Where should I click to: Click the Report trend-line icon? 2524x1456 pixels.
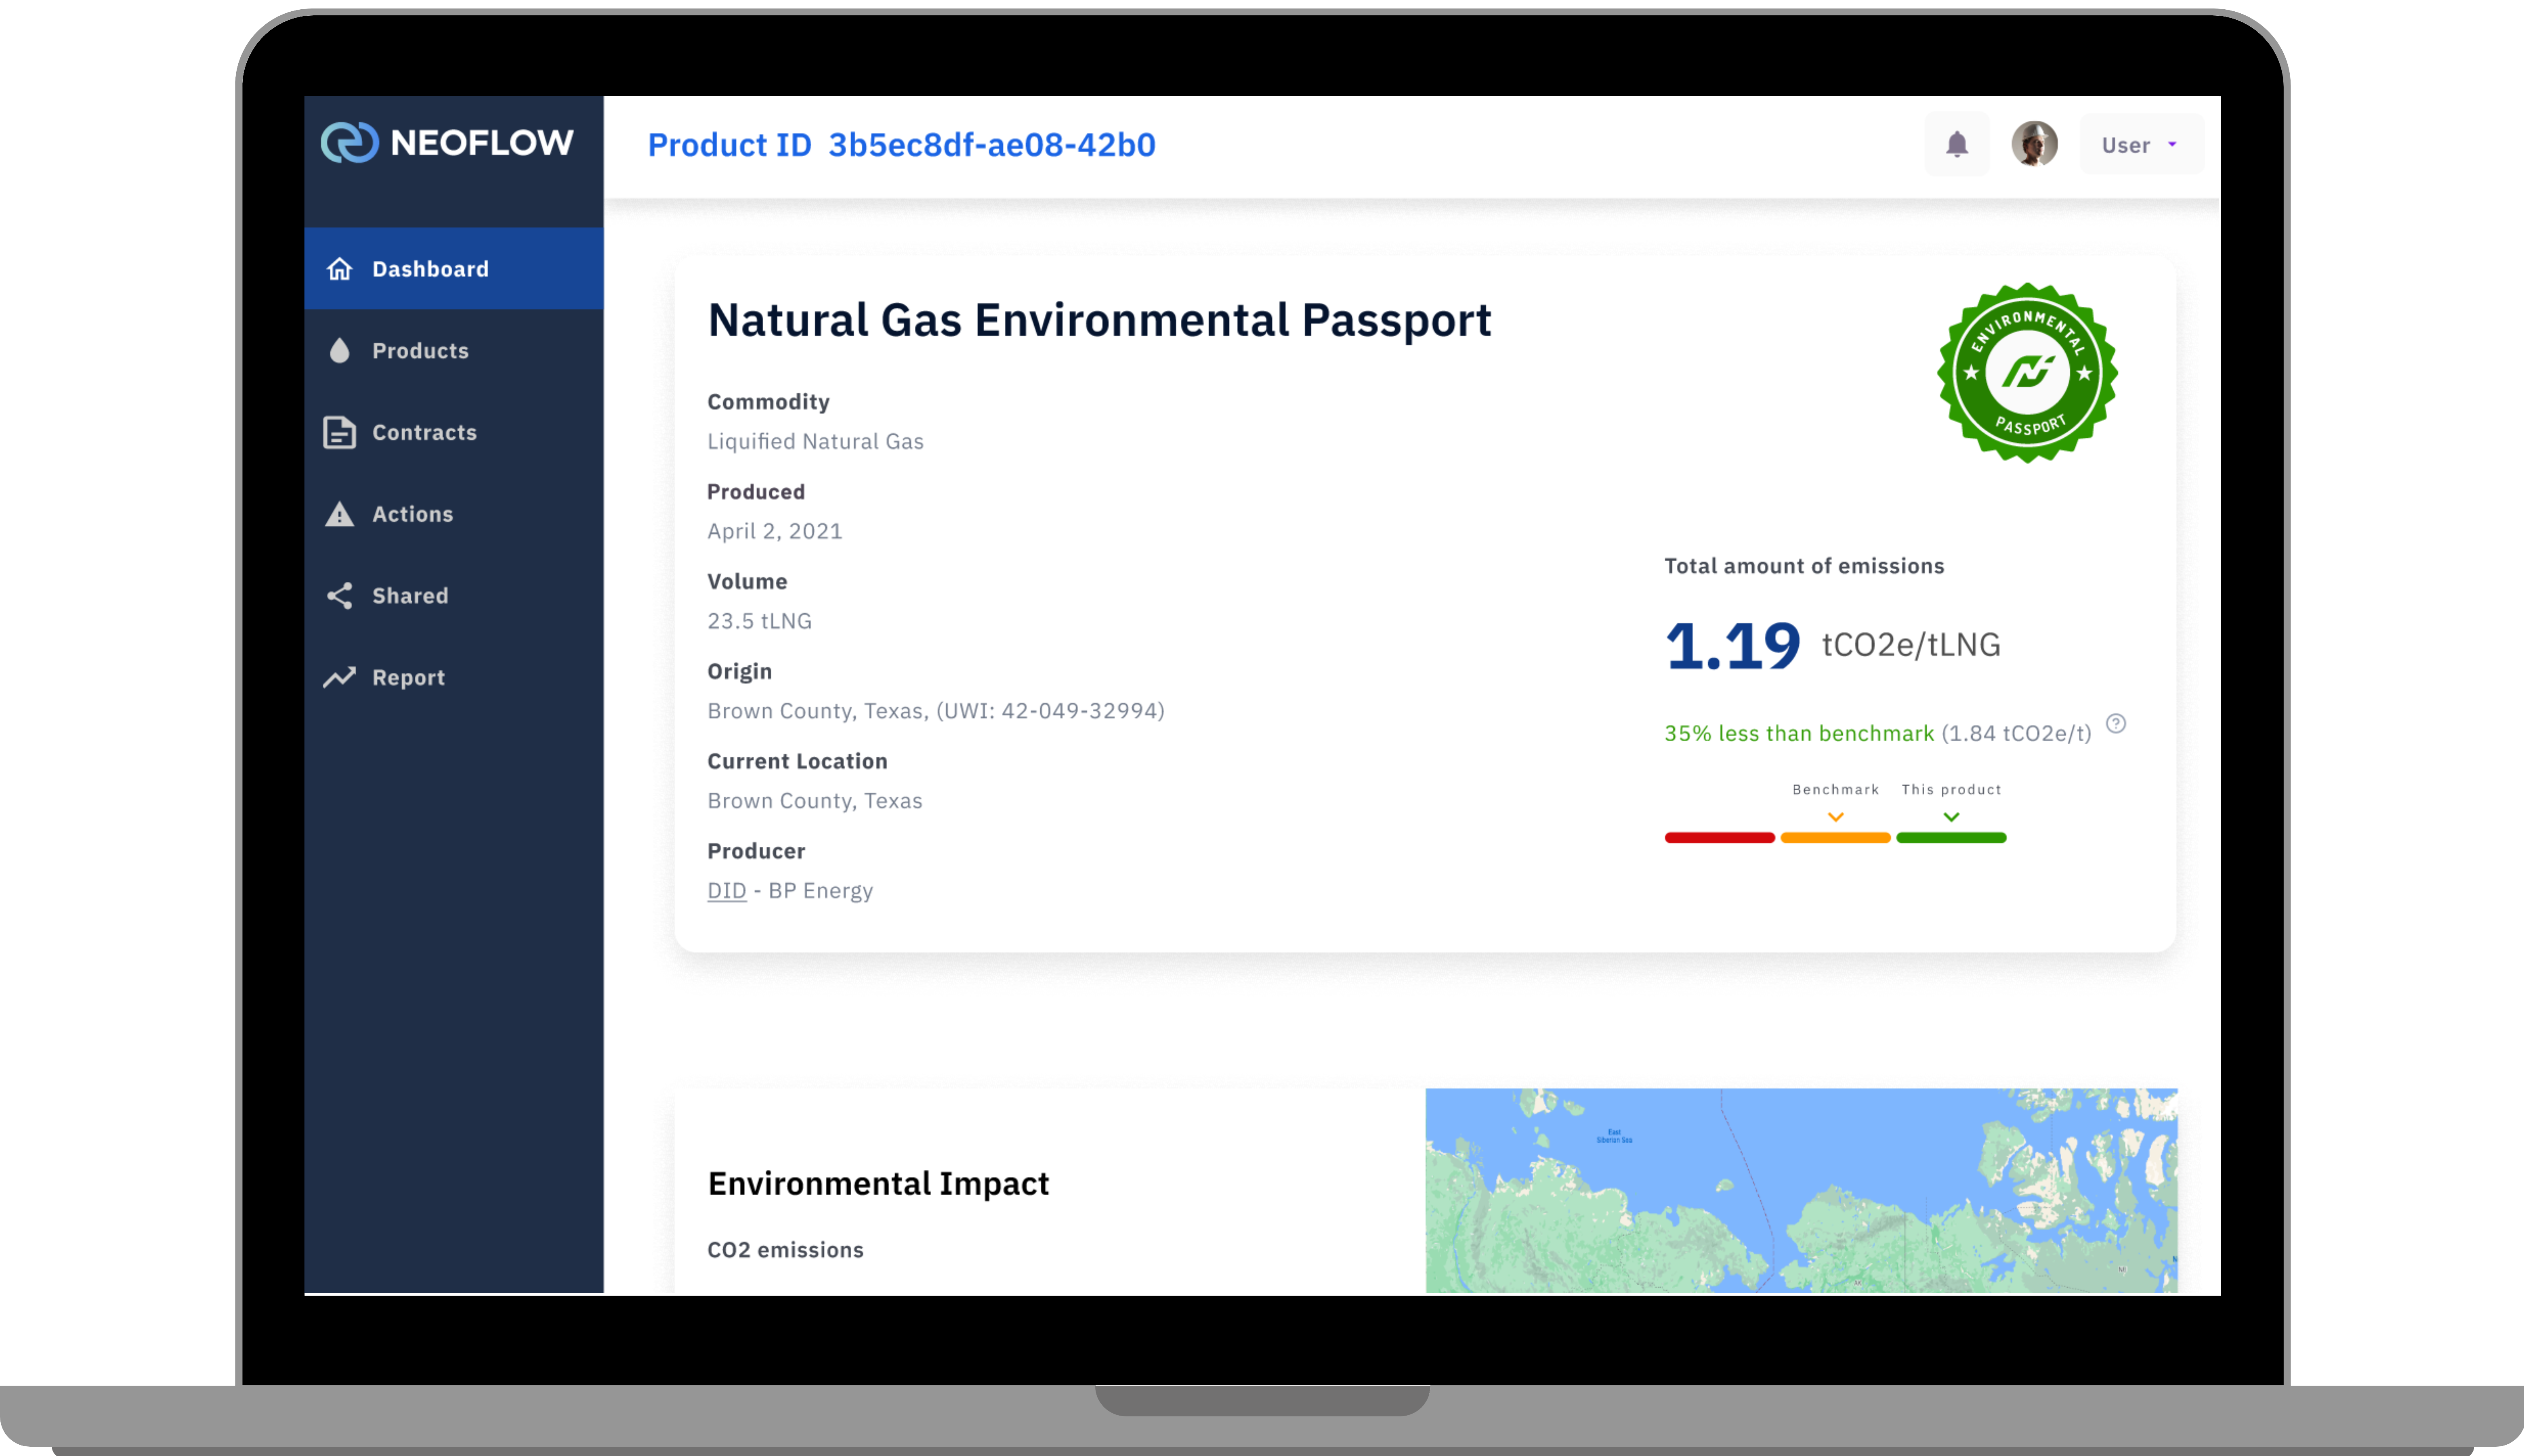tap(340, 677)
